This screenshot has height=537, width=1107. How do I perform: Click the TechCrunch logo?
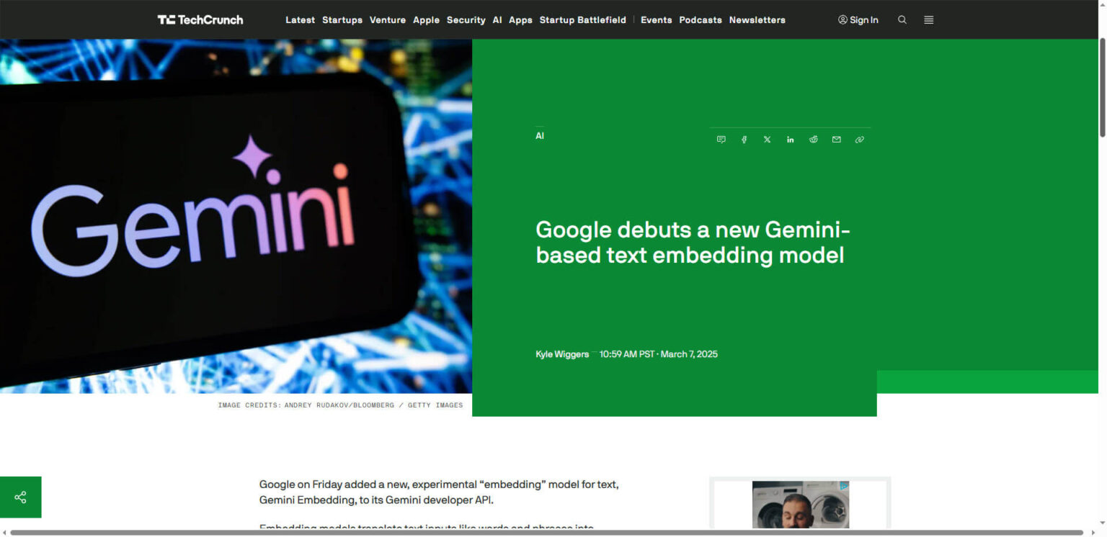200,19
